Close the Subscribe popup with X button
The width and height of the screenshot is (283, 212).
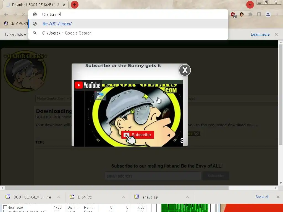185,70
